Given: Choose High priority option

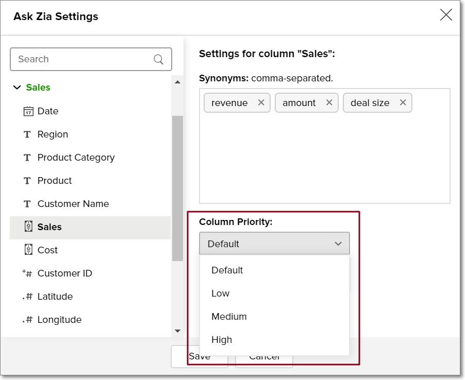Looking at the screenshot, I should point(222,340).
